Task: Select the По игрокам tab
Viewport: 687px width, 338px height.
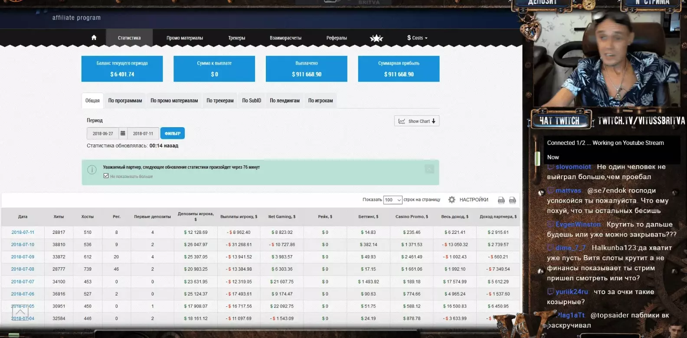Action: click(x=320, y=101)
